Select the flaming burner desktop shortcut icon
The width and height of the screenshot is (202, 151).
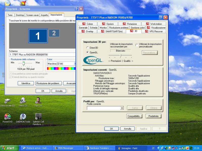coord(23,3)
